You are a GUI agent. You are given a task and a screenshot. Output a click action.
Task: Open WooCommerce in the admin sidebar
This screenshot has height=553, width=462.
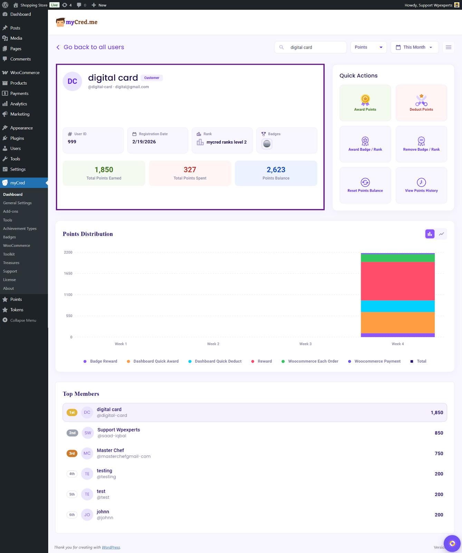click(x=25, y=73)
